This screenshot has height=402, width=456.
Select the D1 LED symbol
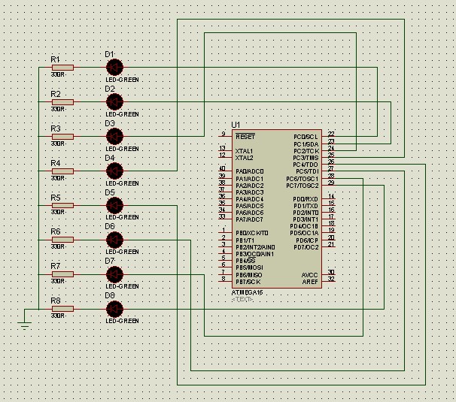(114, 67)
